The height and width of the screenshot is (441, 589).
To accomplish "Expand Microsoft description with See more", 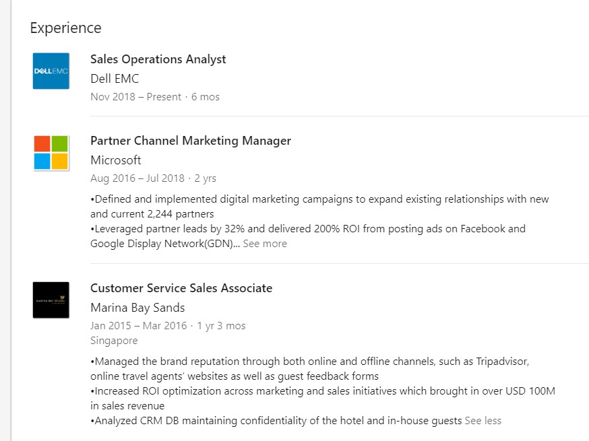I will tap(265, 244).
